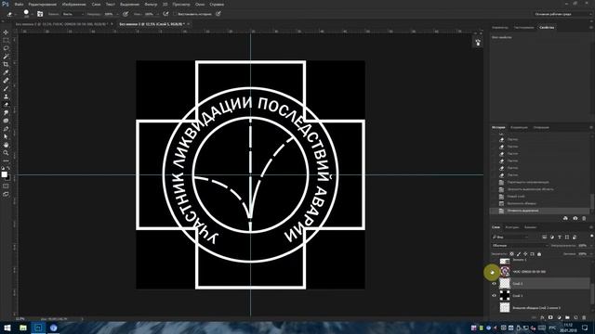595x334 pixels.
Task: Select the Path Selection arrow tool
Action: click(6, 136)
